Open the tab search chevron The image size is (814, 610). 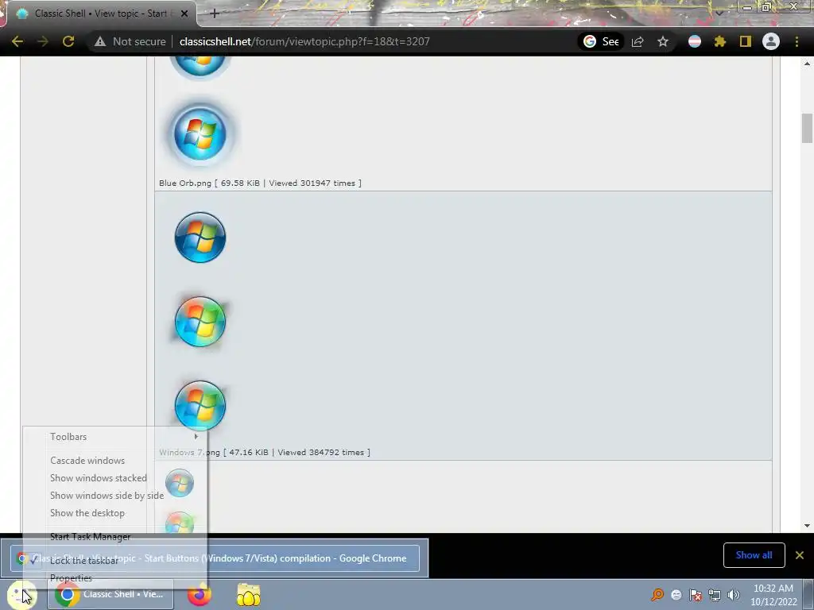(x=719, y=14)
